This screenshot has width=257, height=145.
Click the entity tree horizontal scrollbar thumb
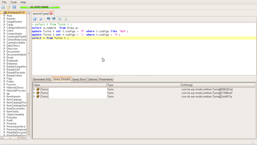click(x=10, y=138)
